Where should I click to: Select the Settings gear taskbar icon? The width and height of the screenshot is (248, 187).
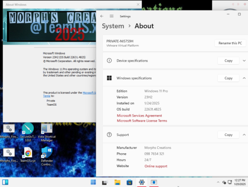142,182
